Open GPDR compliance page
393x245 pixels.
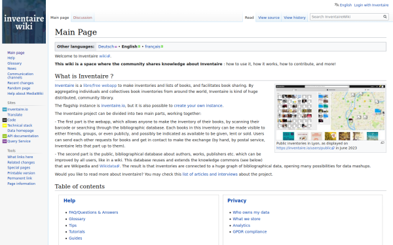(250, 232)
